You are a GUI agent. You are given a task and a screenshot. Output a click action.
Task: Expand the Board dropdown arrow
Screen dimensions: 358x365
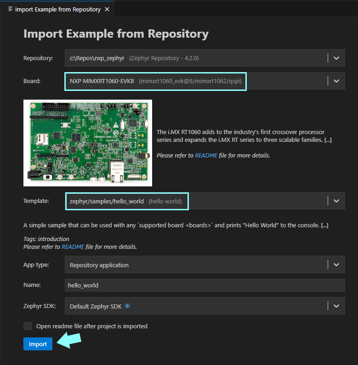pos(336,81)
